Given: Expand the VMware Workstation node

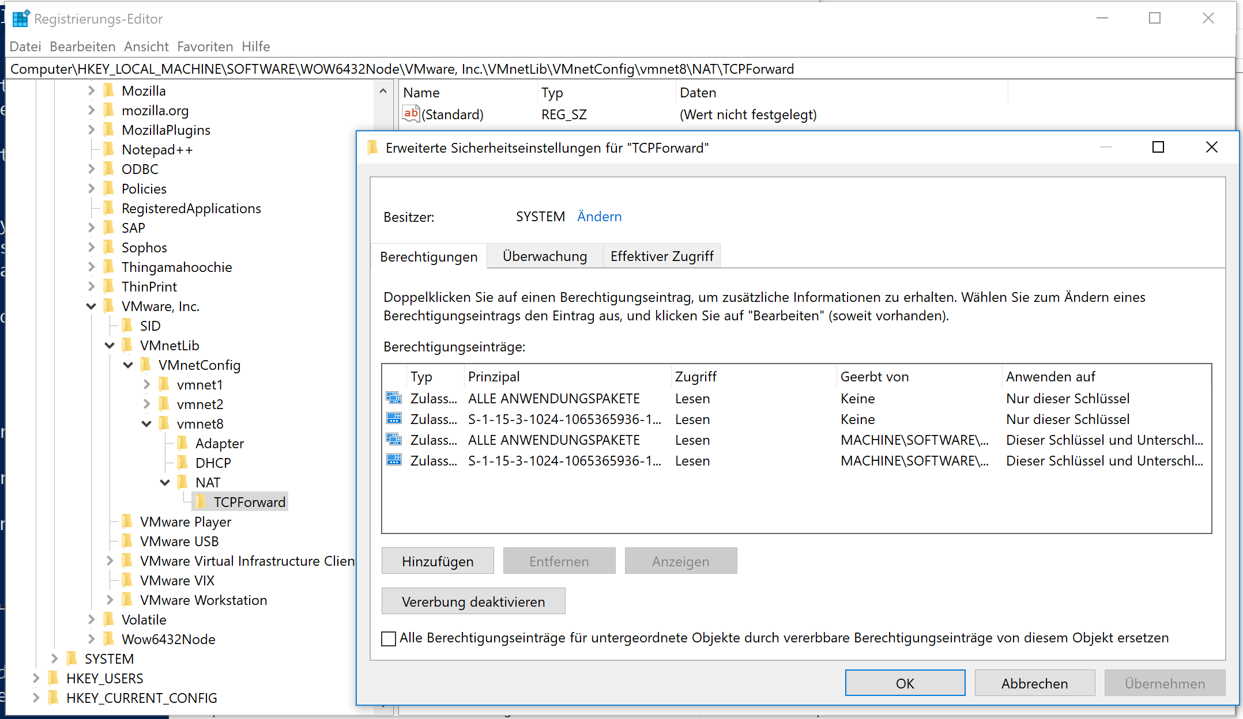Looking at the screenshot, I should coord(110,600).
